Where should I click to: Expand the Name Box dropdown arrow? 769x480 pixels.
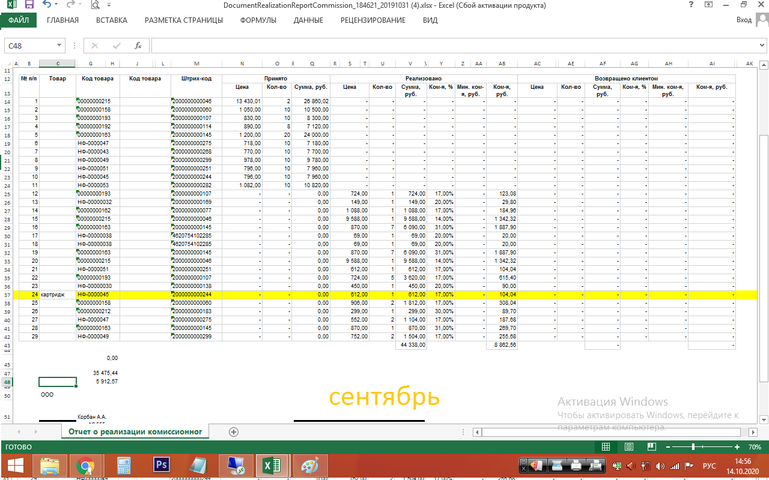[x=59, y=46]
